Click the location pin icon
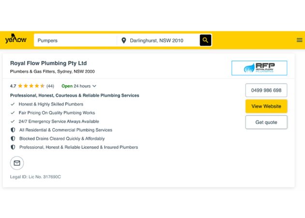Viewport: 305px width, 218px height. coord(123,41)
